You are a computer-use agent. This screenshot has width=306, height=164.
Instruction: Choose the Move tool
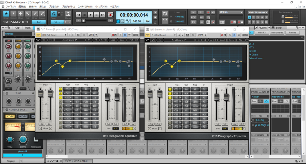click(21, 14)
